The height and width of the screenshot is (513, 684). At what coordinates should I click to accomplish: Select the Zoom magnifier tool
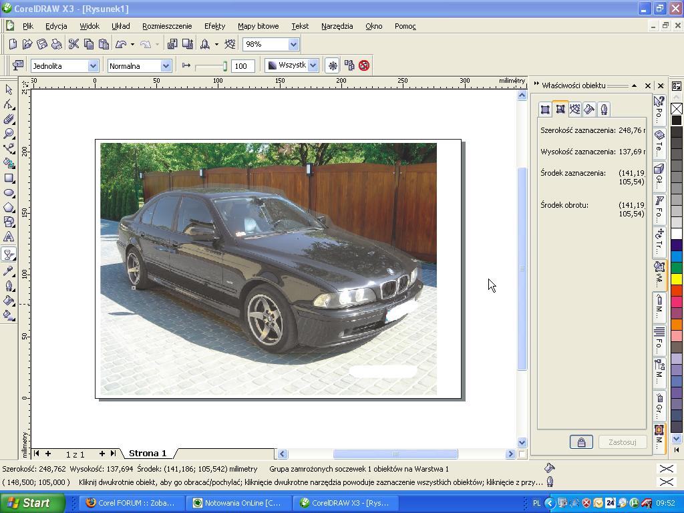tap(9, 134)
